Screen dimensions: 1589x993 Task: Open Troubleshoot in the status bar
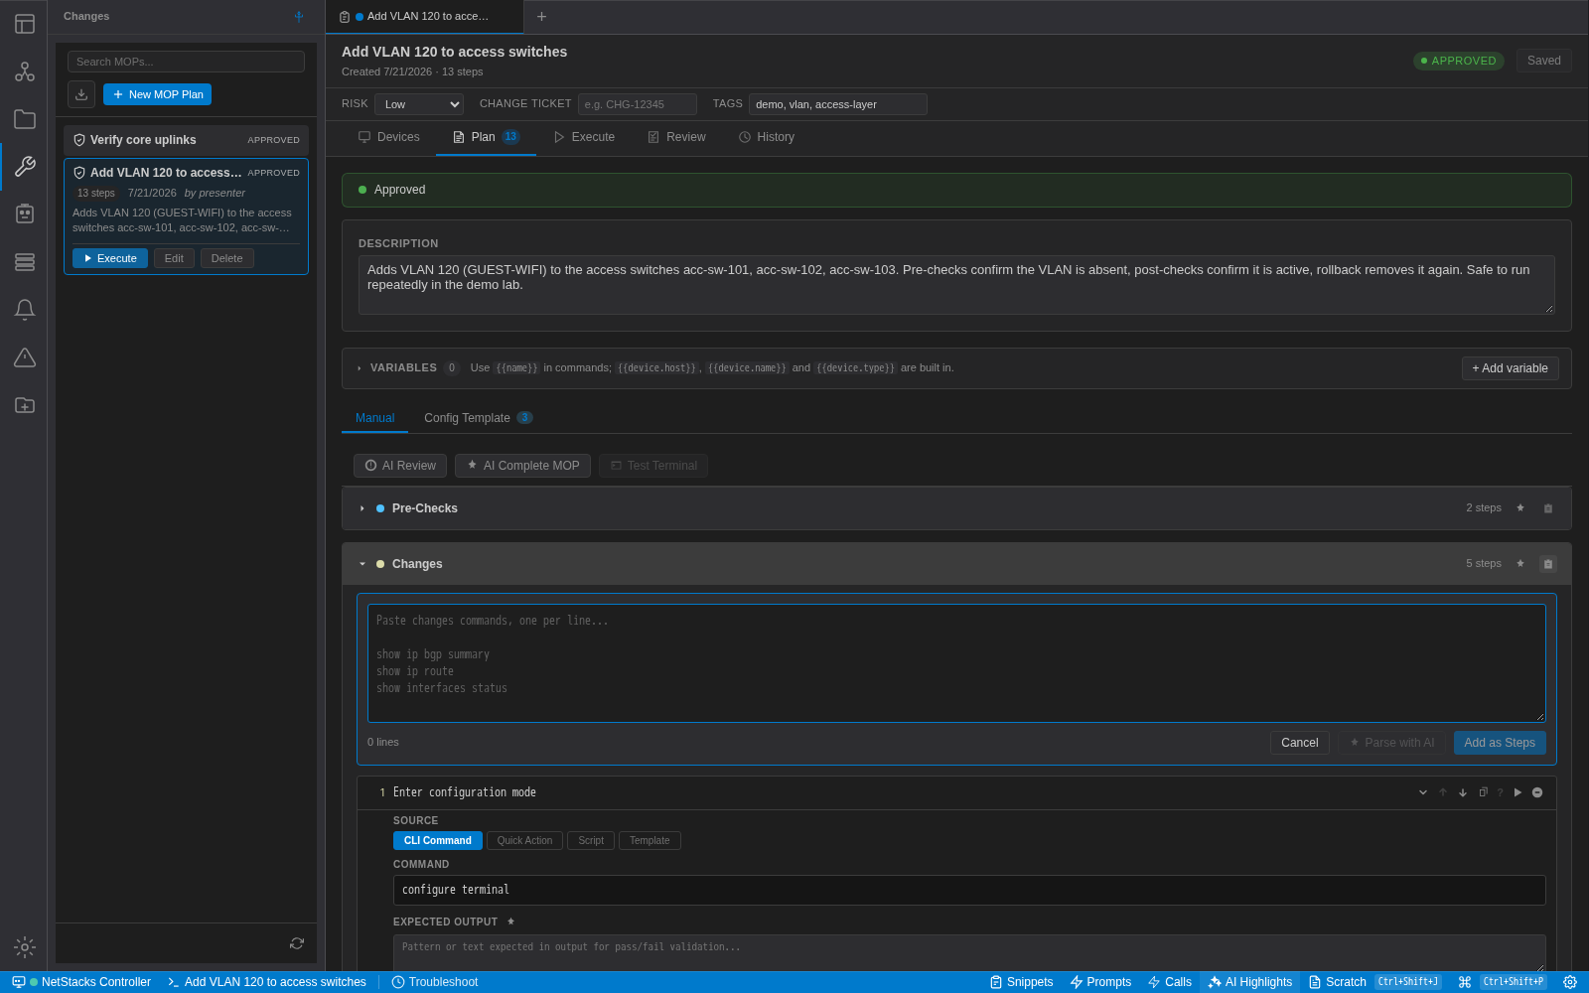click(435, 982)
